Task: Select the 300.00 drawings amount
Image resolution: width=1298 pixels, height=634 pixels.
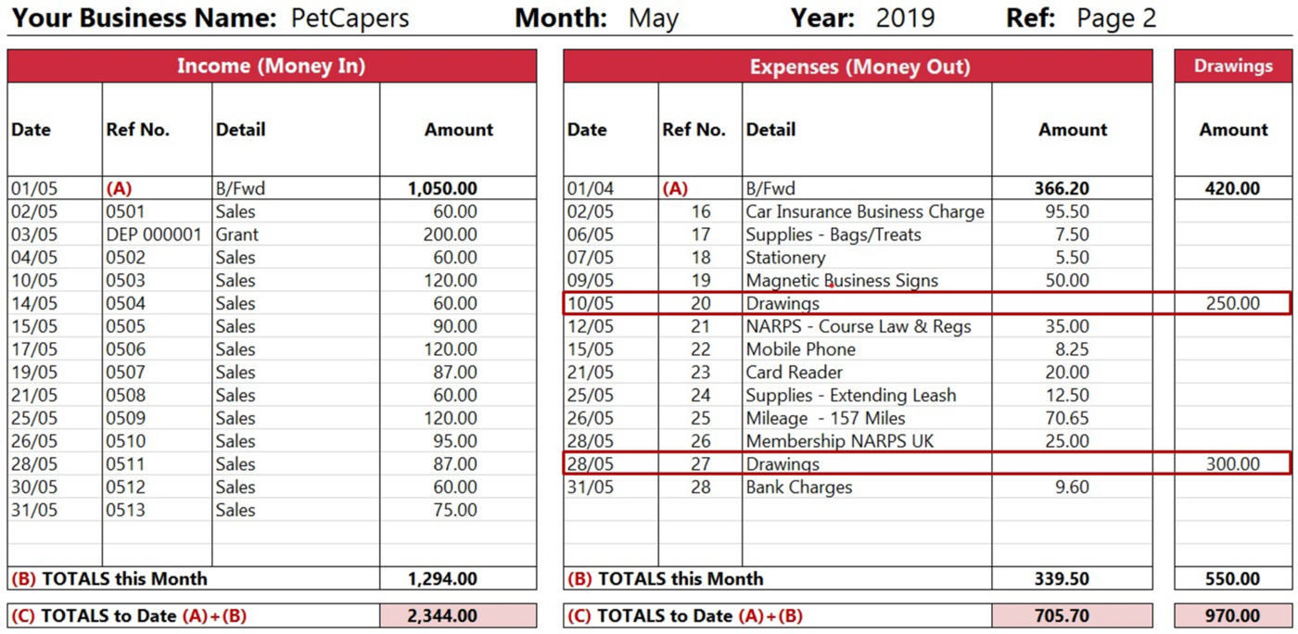Action: click(x=1232, y=464)
